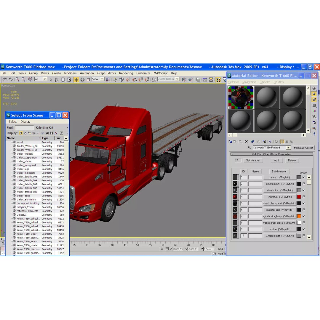320x320 pixels.
Task: Open the MAXScript menu
Action: (x=160, y=73)
